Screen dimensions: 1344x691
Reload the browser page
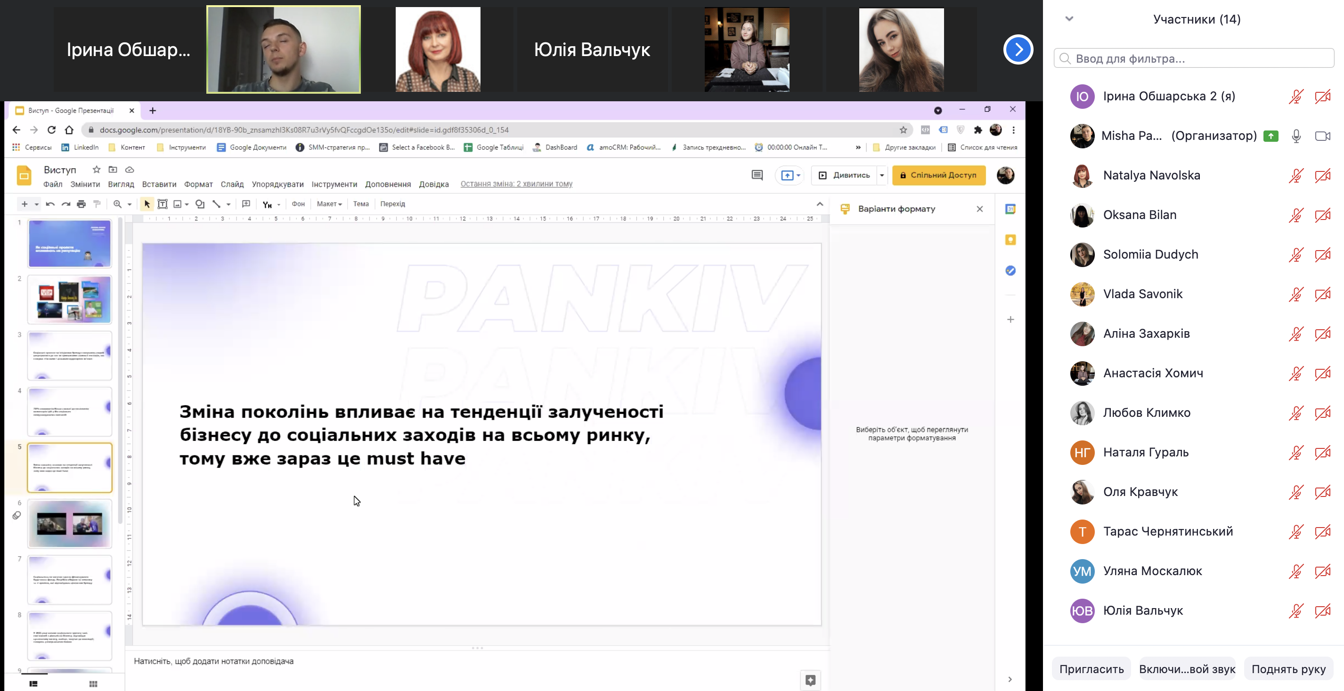pos(51,130)
